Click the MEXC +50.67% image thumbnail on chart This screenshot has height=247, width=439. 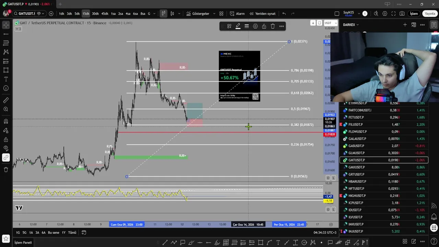point(239,76)
